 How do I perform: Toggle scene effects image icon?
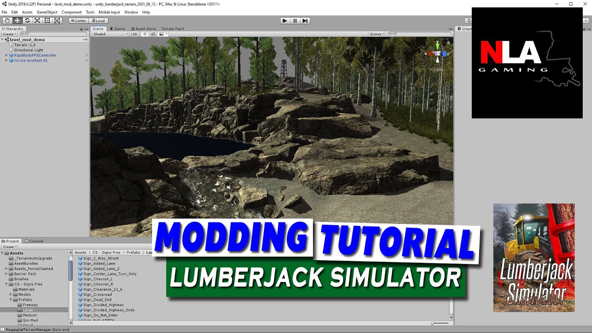(161, 34)
